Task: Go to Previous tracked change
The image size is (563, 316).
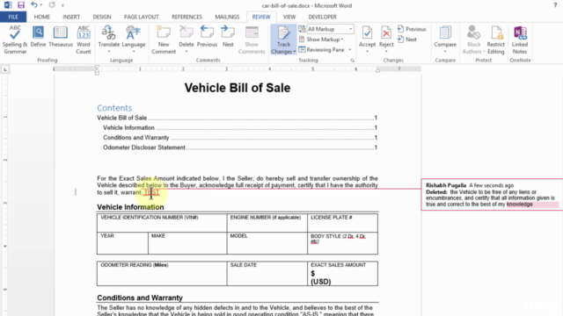Action: [x=412, y=29]
